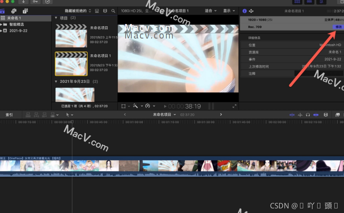The image size is (344, 213).
Task: Select the 2021-9-22 event row
Action: (26, 30)
